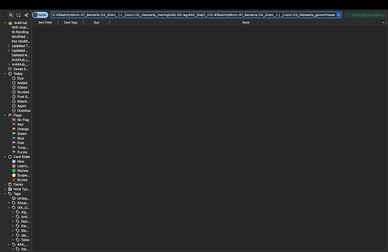
Task: Filter by the Pink flag icon
Action: (x=14, y=143)
